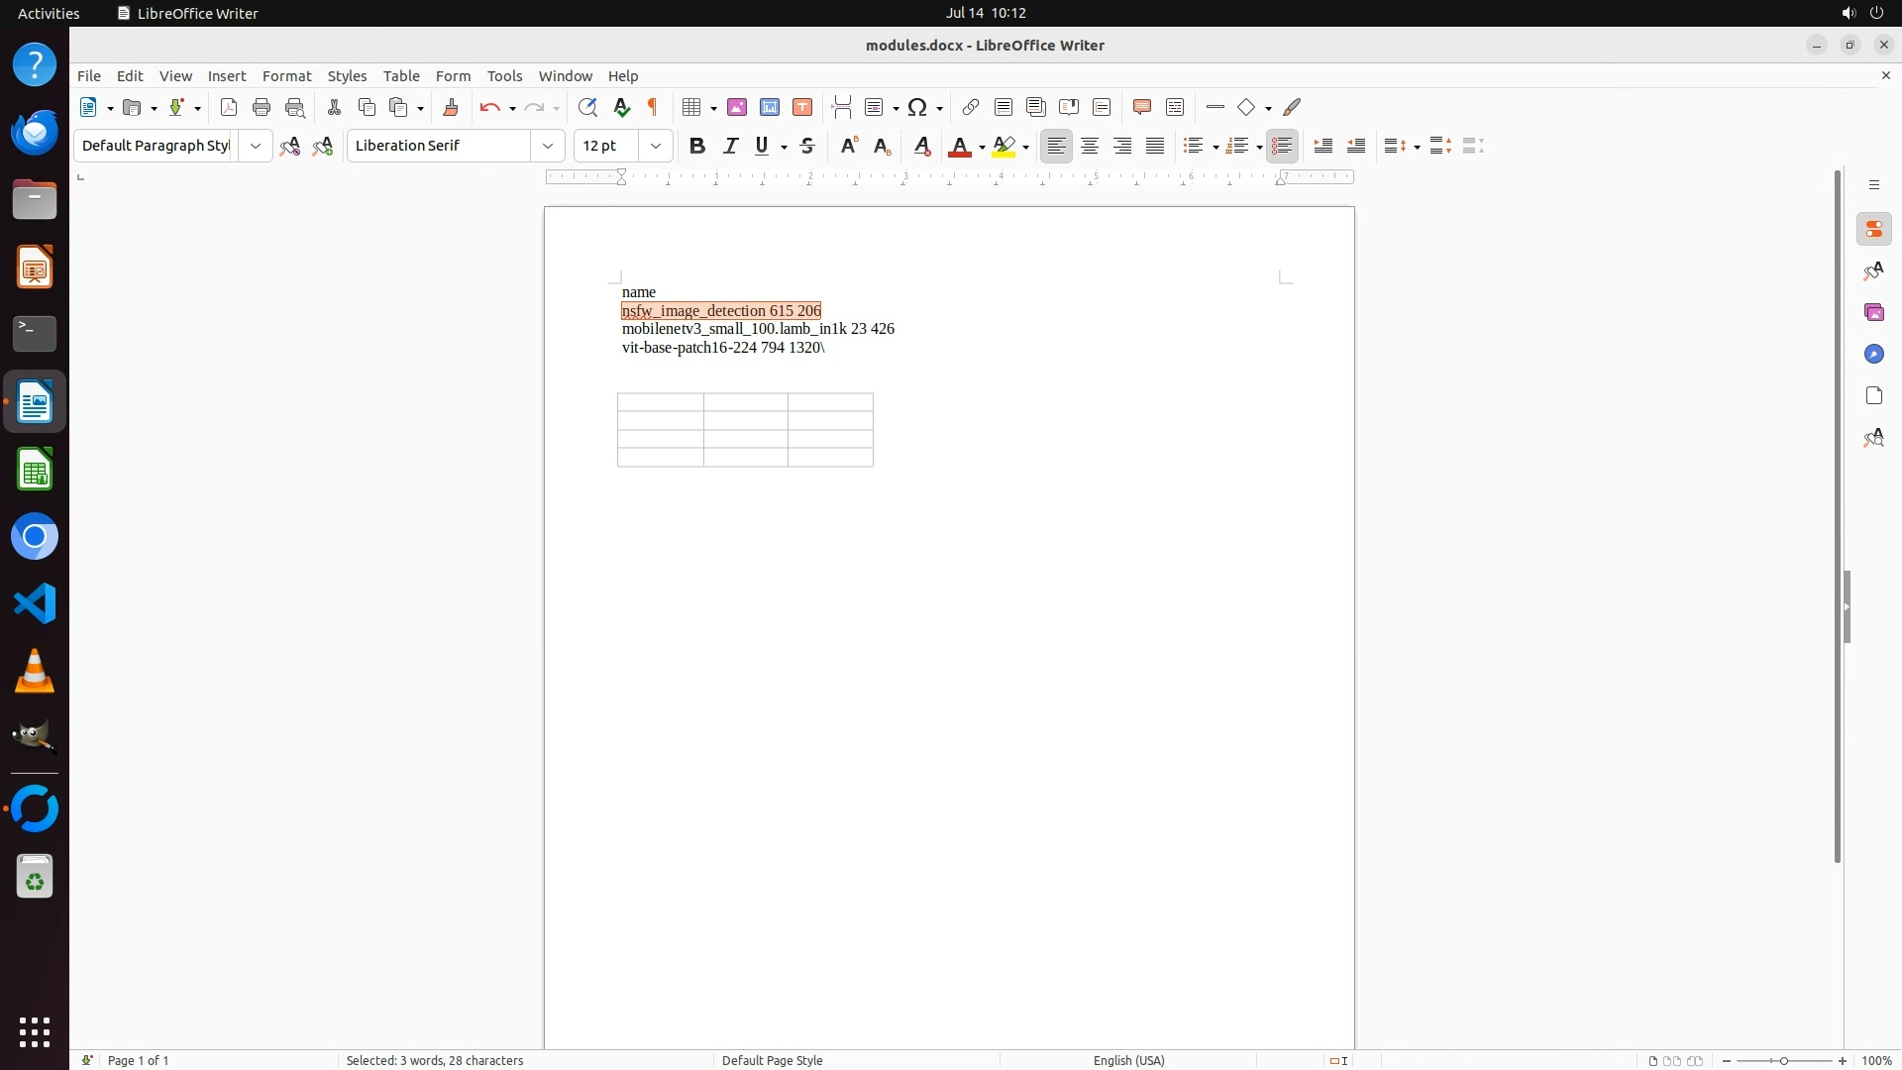The height and width of the screenshot is (1070, 1902).
Task: Open LibreOffice Calc from the dock
Action: pyautogui.click(x=35, y=470)
